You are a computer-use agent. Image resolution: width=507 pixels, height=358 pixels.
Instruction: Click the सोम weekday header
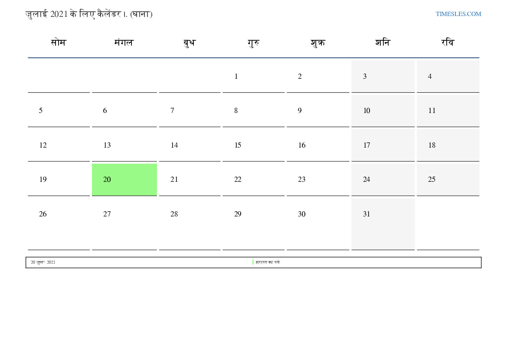coord(59,42)
